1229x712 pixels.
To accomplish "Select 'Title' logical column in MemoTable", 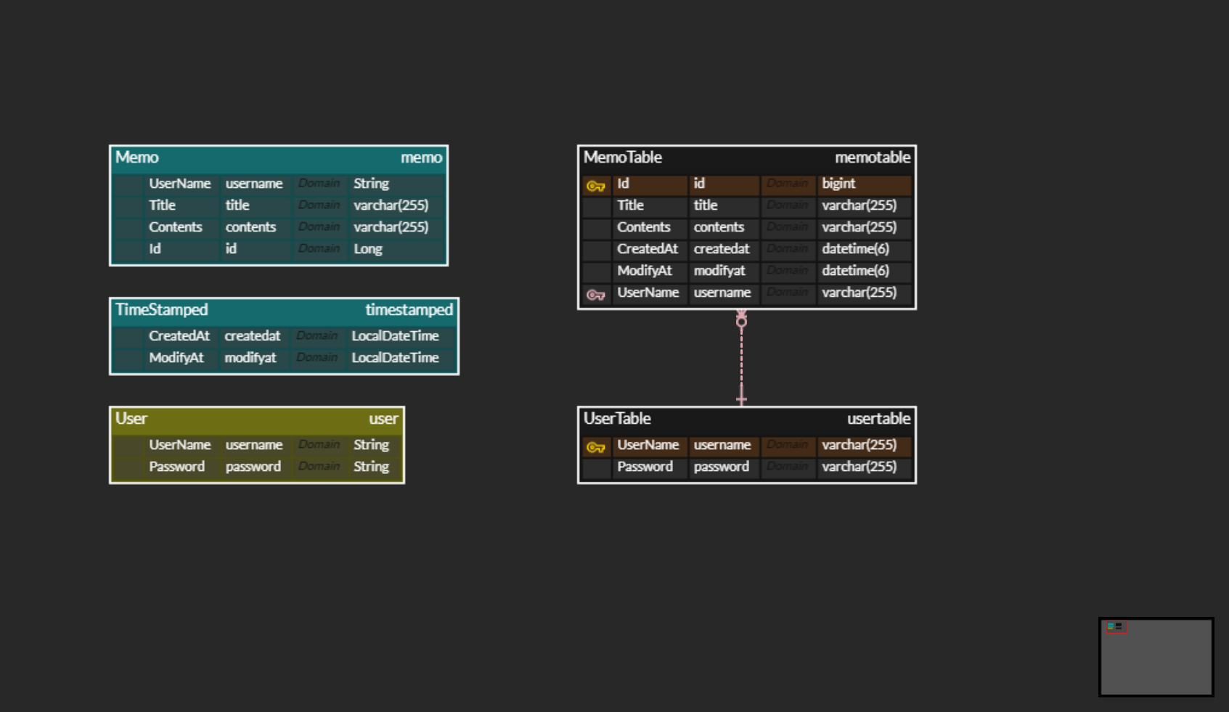I will pos(631,205).
